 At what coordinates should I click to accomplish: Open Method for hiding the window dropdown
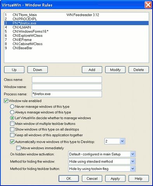tap(102, 161)
